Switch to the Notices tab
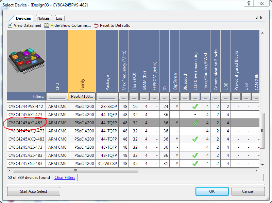The image size is (272, 203). coord(43,18)
